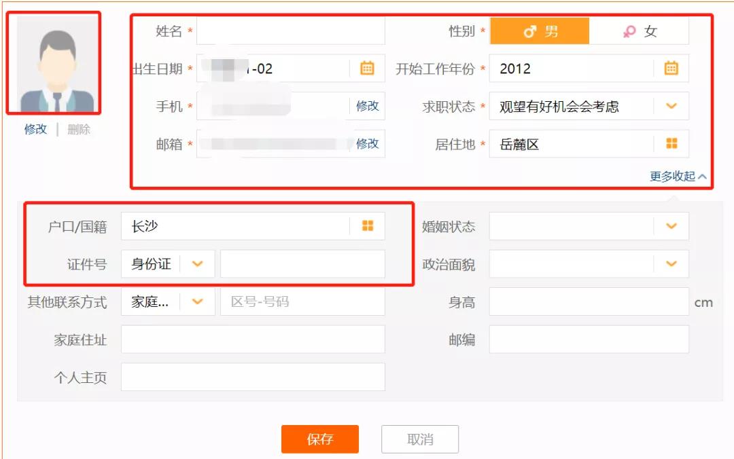Image resolution: width=734 pixels, height=459 pixels.
Task: Open the region selector icon beside 居住地
Action: pyautogui.click(x=673, y=144)
